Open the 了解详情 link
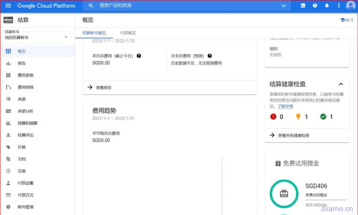358x215 pixels. coord(285,106)
